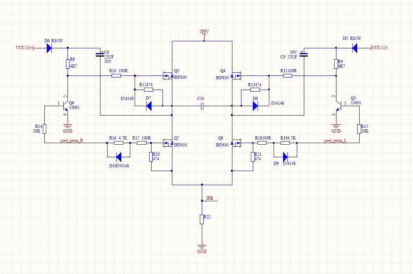Select the post_pwm_R net label
The height and width of the screenshot is (274, 413).
[71, 140]
